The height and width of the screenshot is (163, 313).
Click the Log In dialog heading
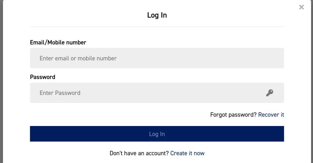tap(157, 15)
